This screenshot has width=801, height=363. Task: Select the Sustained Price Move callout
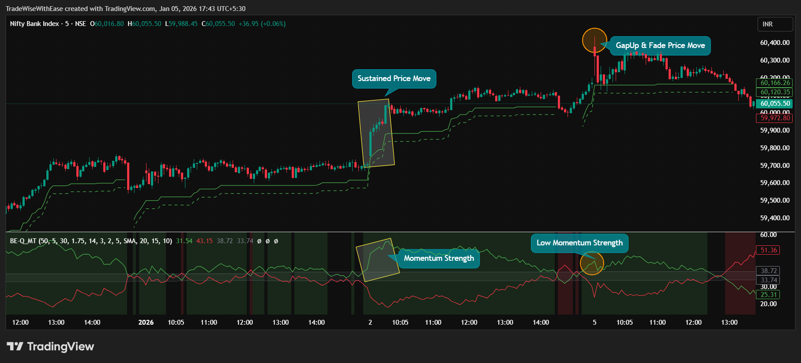pos(394,78)
